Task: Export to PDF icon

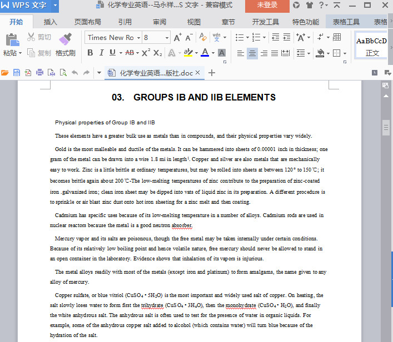Action: [28, 73]
